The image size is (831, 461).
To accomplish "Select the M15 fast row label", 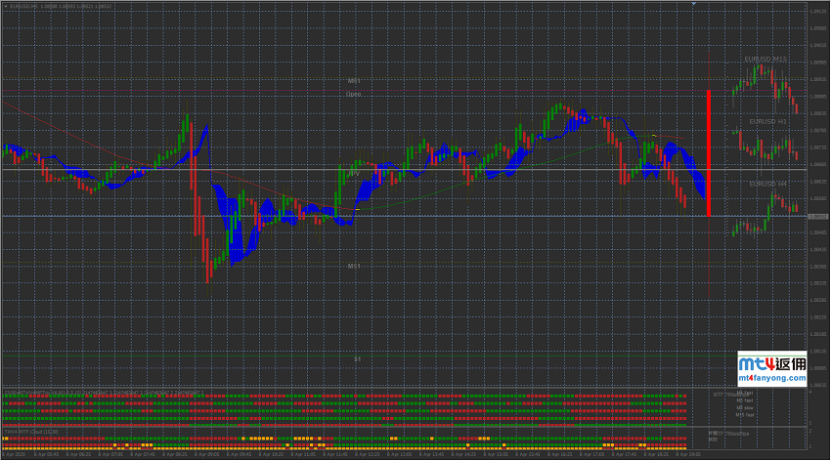I will pyautogui.click(x=745, y=415).
